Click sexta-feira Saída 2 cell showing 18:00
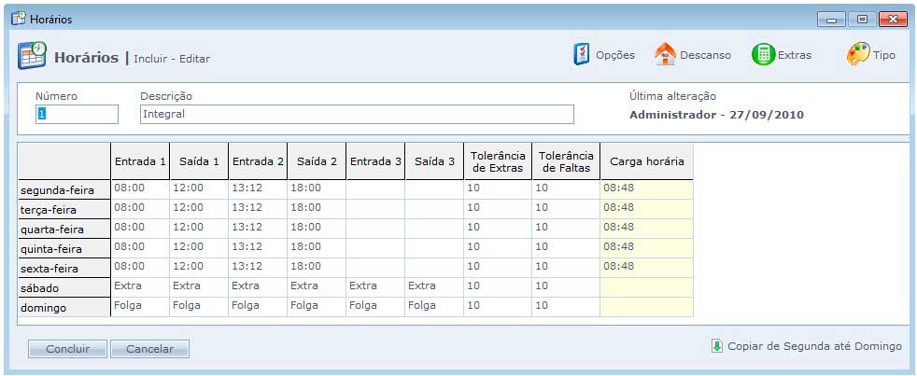 click(316, 267)
